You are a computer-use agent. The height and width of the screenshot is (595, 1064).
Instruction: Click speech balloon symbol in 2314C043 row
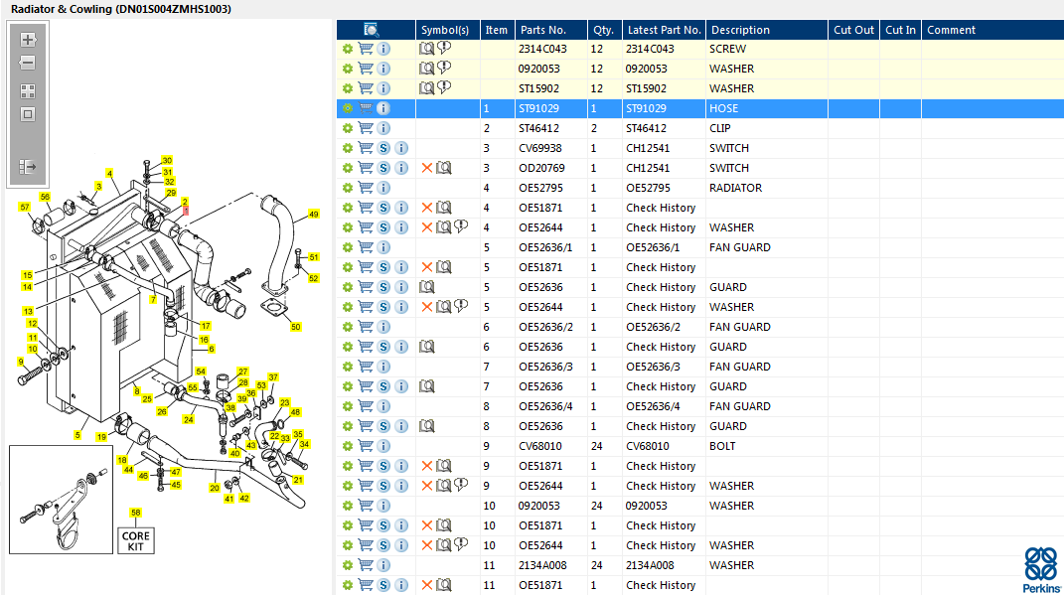444,48
